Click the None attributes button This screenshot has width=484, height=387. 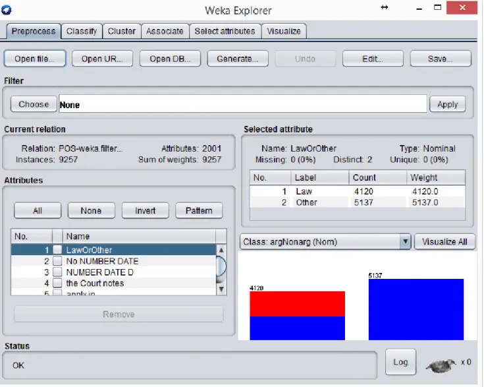coord(92,210)
